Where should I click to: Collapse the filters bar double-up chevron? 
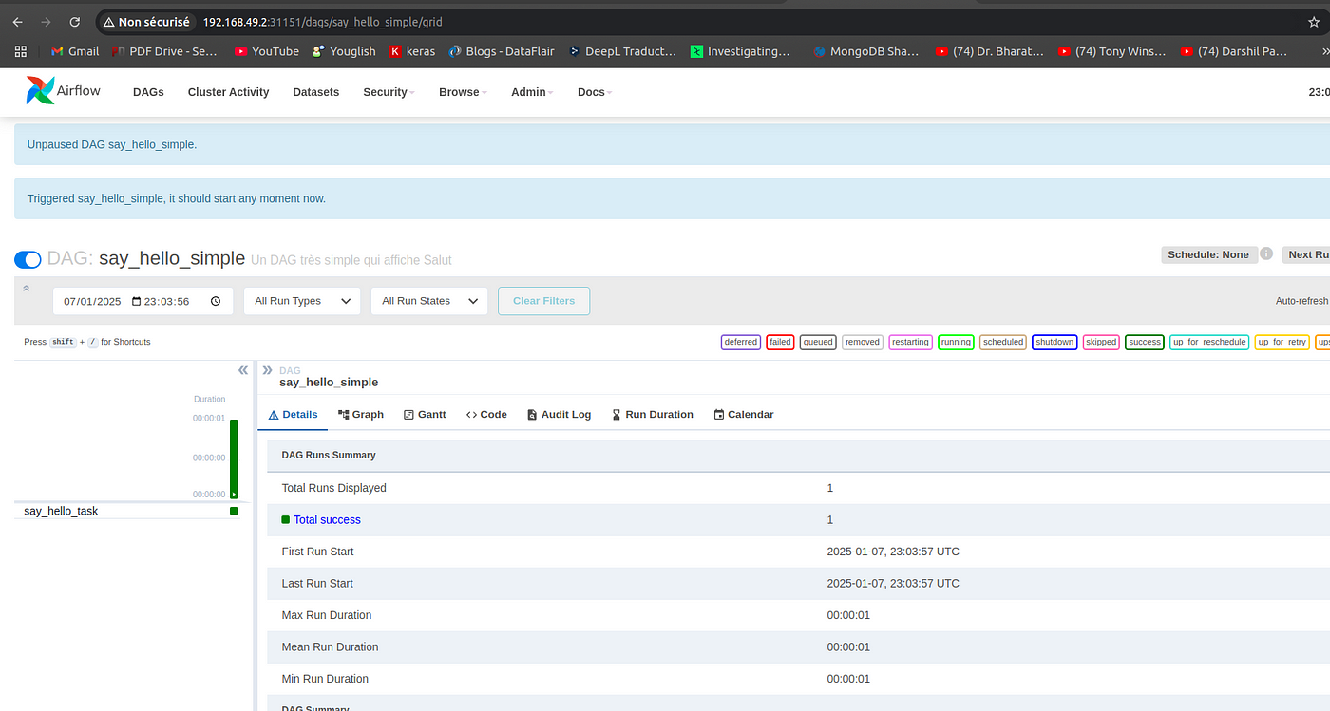coord(27,288)
